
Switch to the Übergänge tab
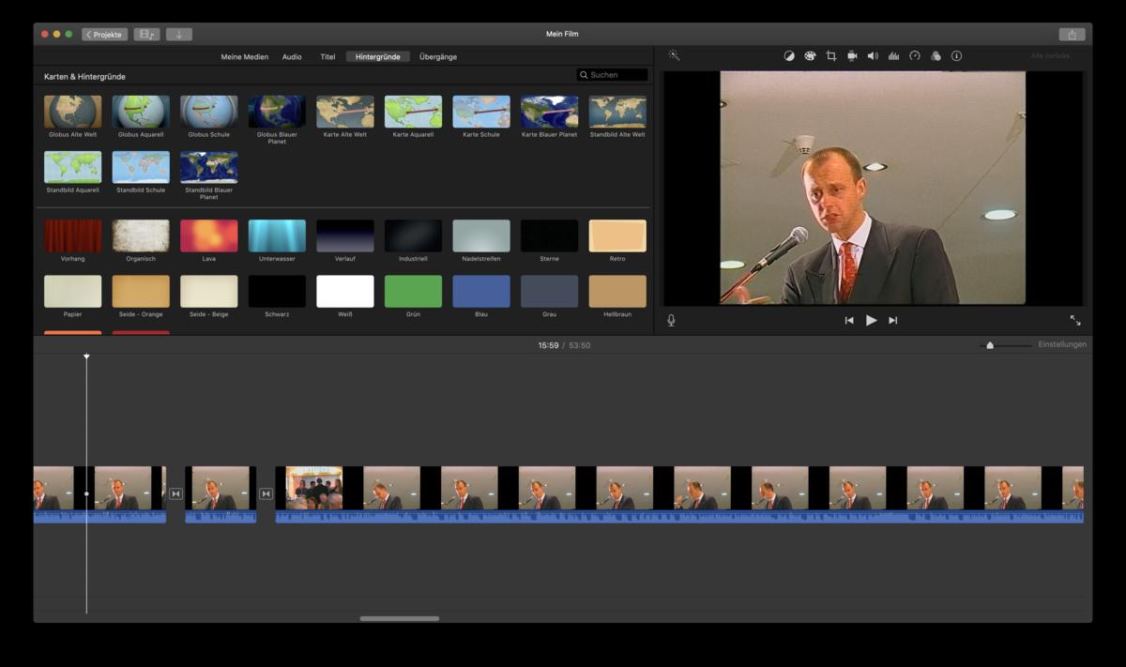tap(438, 57)
